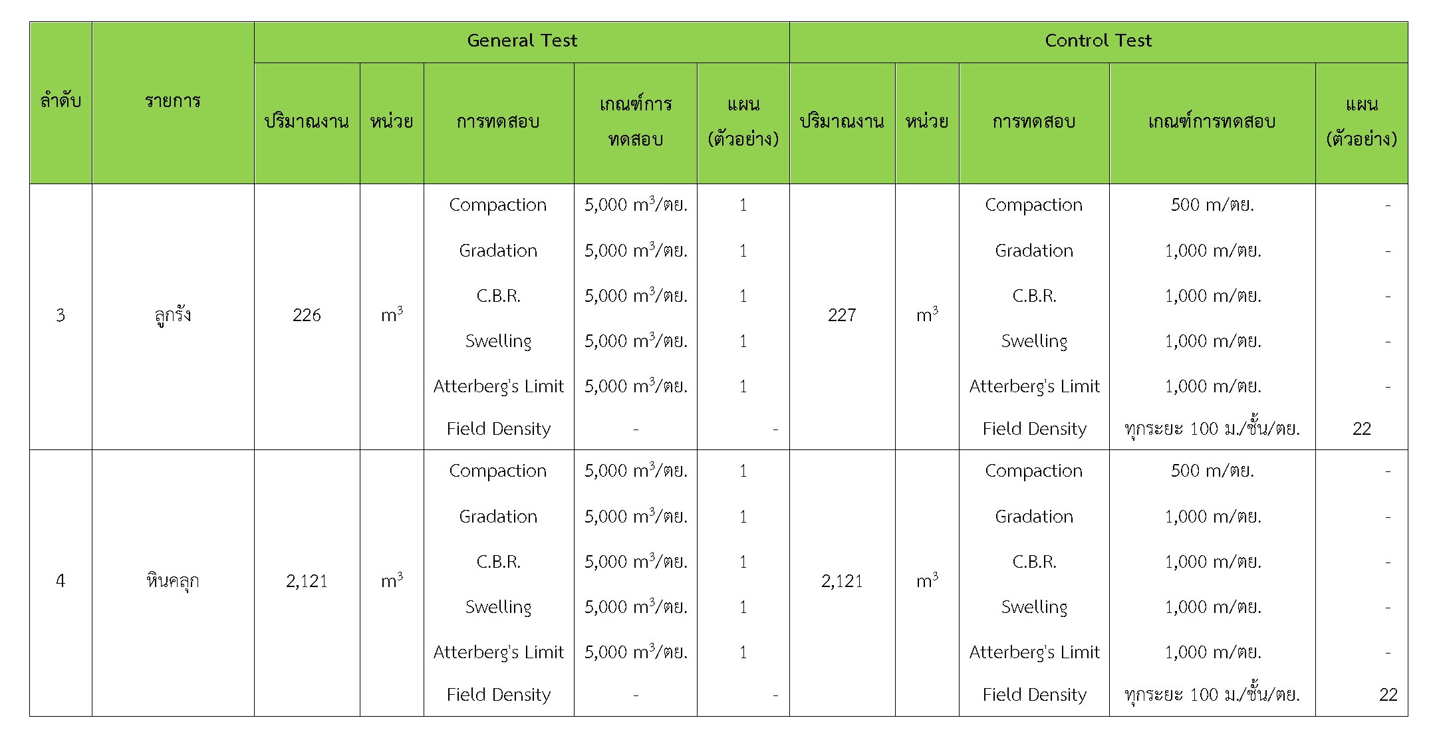Select the ลำดับ column header
Image resolution: width=1435 pixels, height=734 pixels.
[61, 102]
